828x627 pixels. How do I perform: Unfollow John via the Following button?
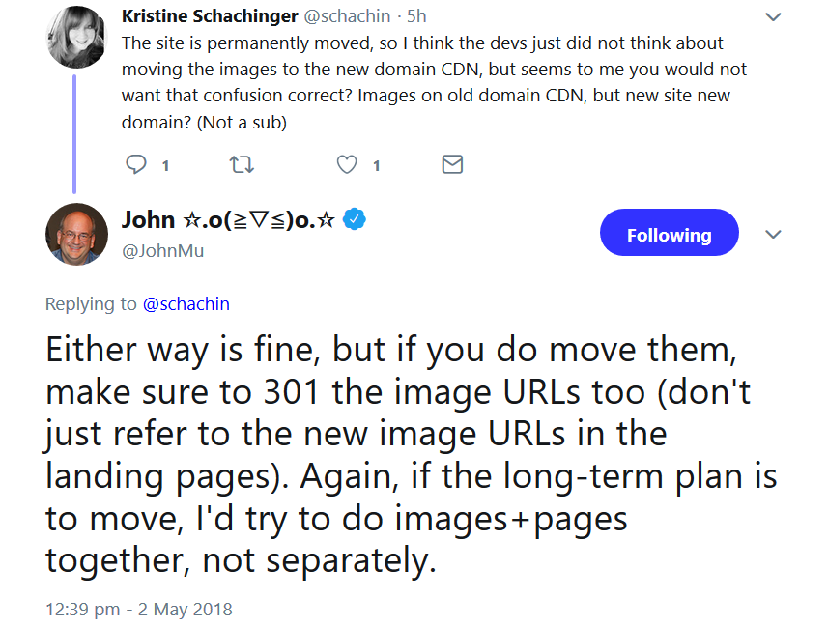tap(669, 232)
